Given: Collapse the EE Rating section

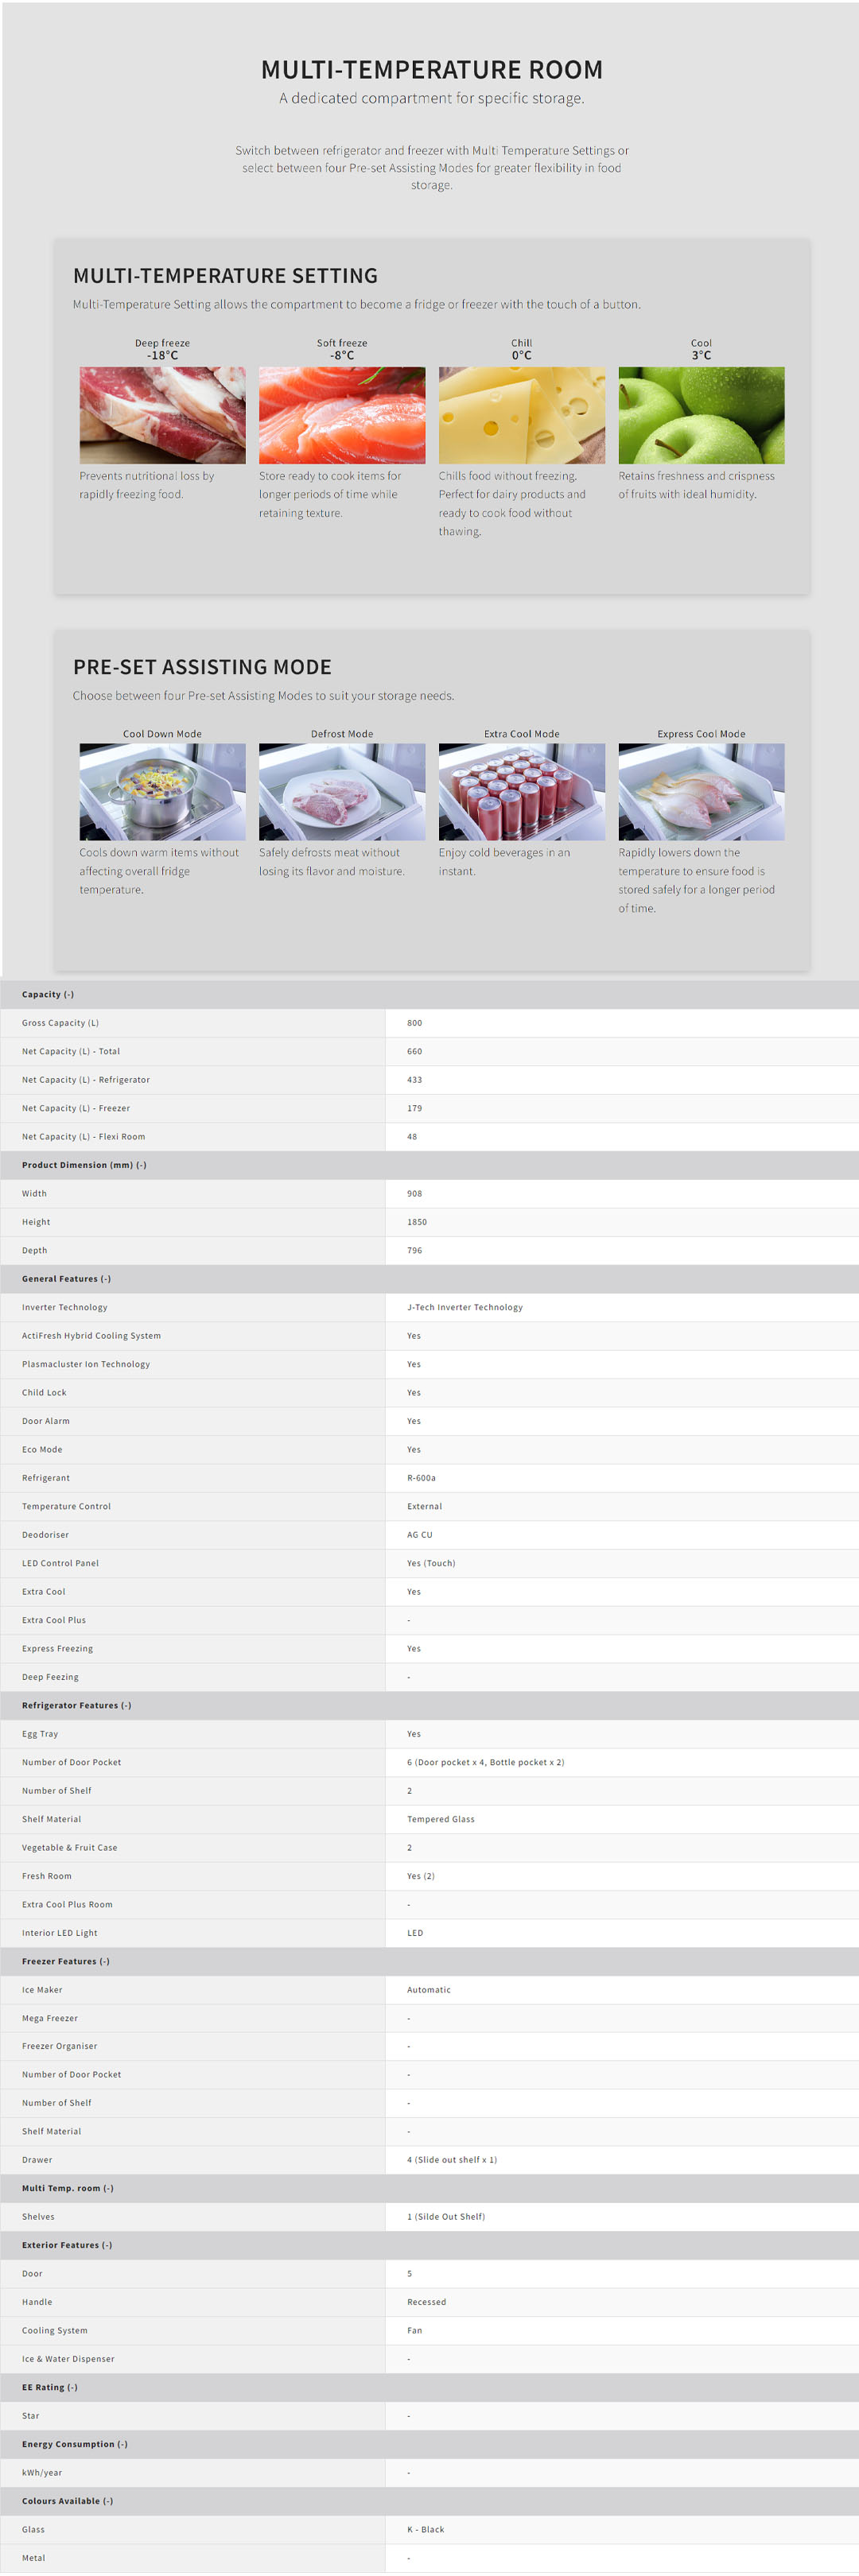Looking at the screenshot, I should pos(50,2388).
